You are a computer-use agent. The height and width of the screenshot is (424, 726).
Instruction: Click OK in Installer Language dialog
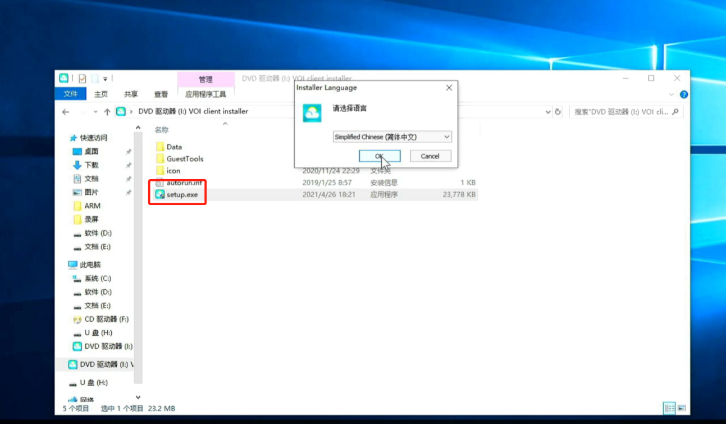[379, 156]
